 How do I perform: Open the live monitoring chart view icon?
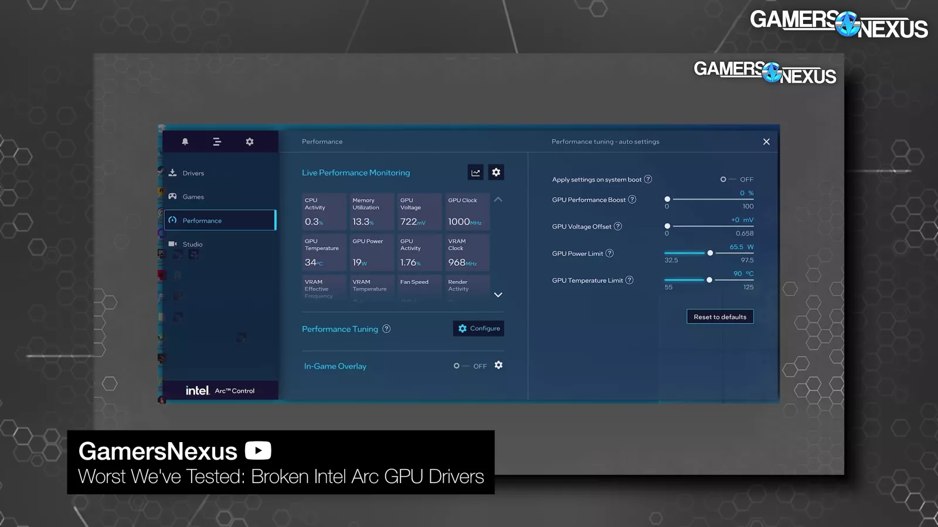[475, 173]
